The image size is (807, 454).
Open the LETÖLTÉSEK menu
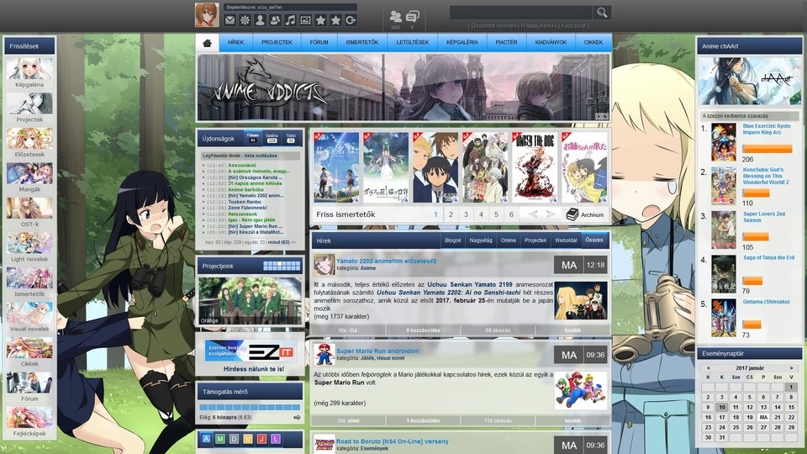(x=412, y=43)
